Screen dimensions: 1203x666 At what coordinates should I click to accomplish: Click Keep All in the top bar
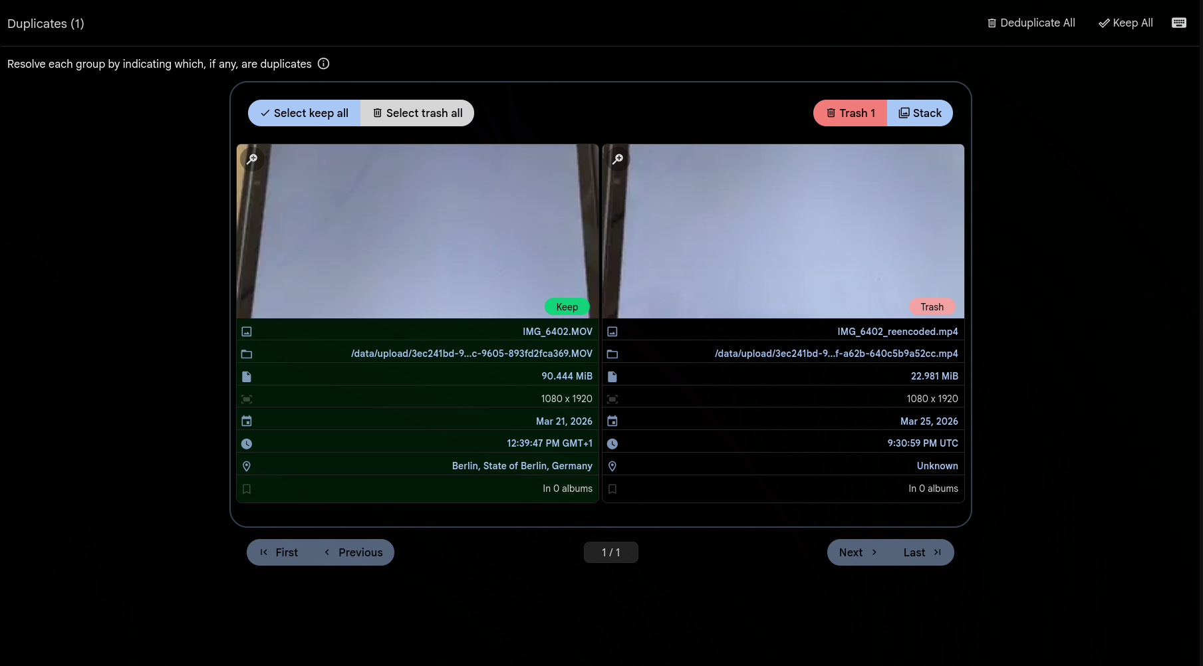click(1125, 22)
